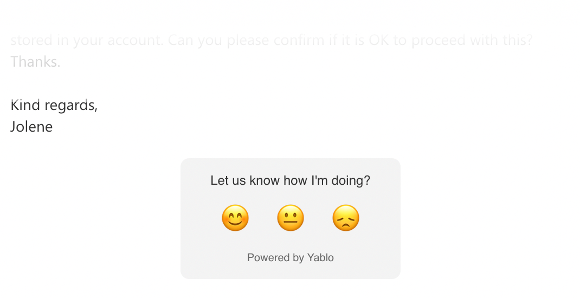Click the faded "Thanks." text
The image size is (580, 298).
35,62
